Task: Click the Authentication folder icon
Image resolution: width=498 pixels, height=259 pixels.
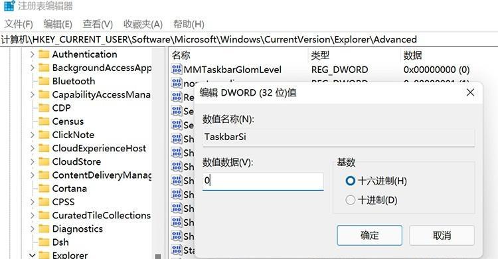Action: pos(44,54)
